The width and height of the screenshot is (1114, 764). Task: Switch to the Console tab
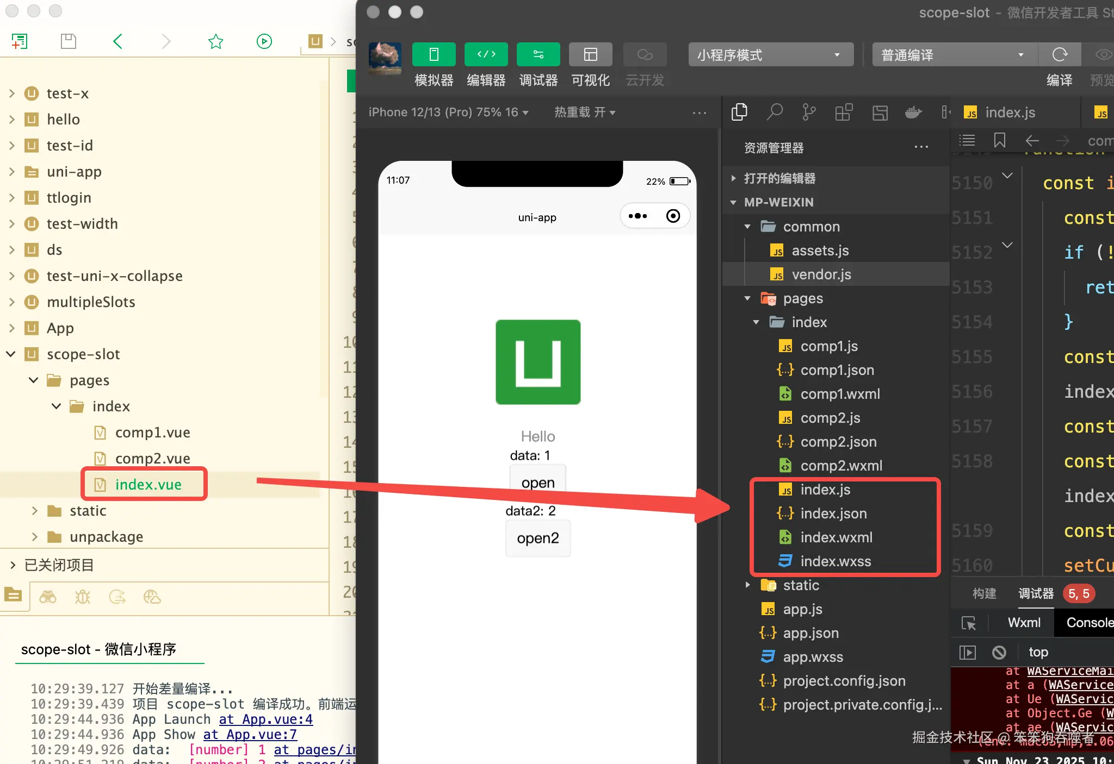point(1088,623)
